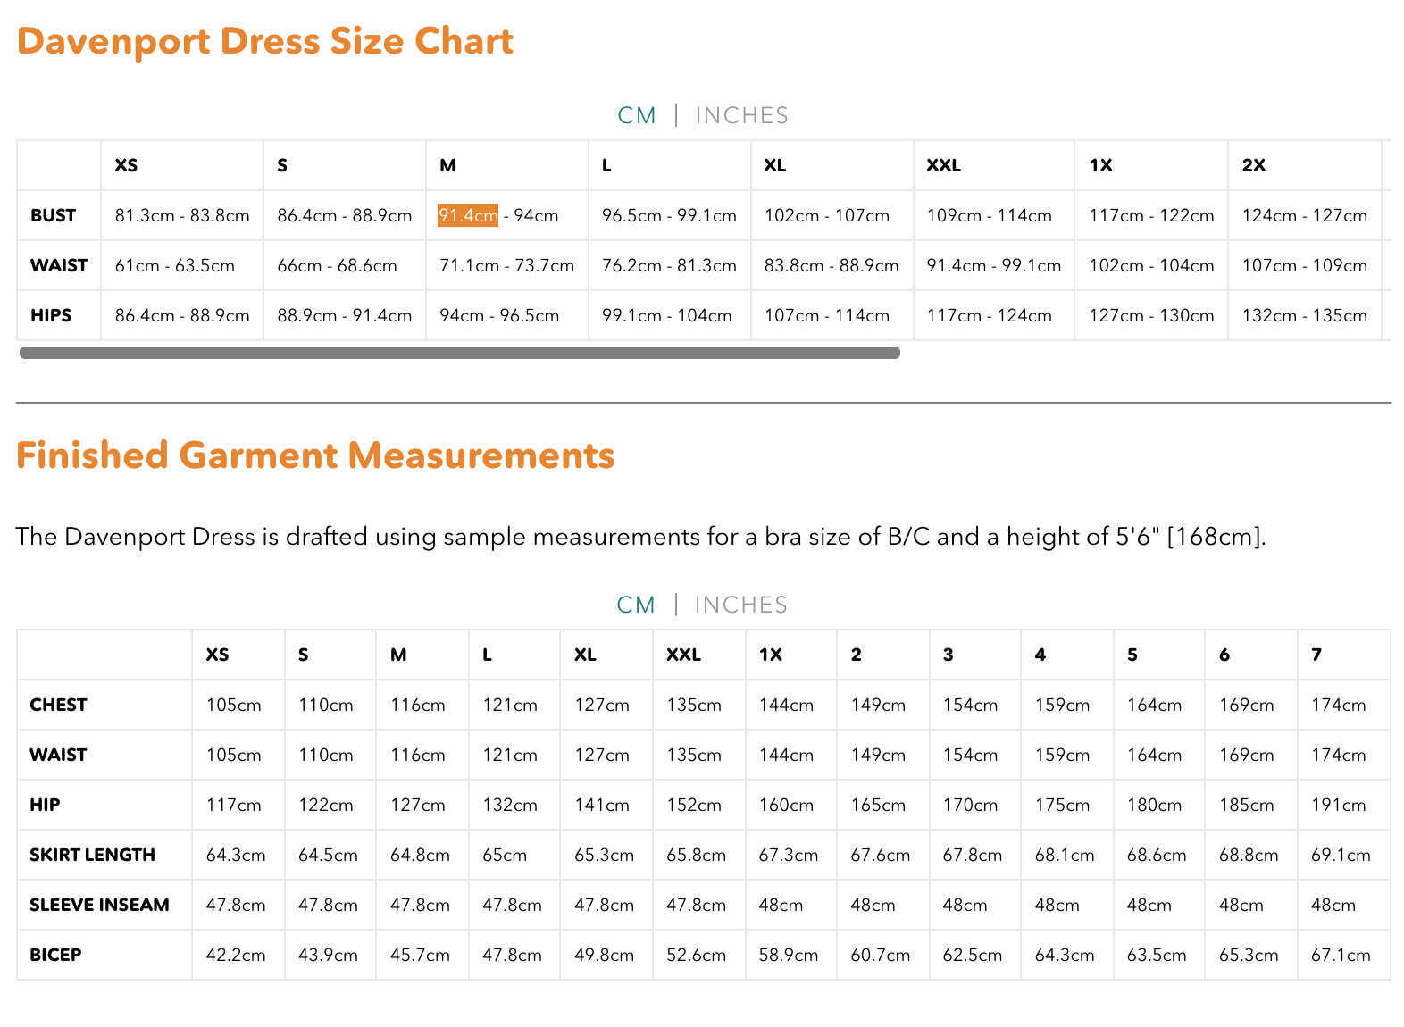The height and width of the screenshot is (1027, 1404).
Task: Click XS chest value 105cm
Action: [x=234, y=705]
